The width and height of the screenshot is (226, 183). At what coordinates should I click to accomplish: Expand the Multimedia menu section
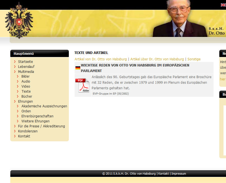pos(26,72)
